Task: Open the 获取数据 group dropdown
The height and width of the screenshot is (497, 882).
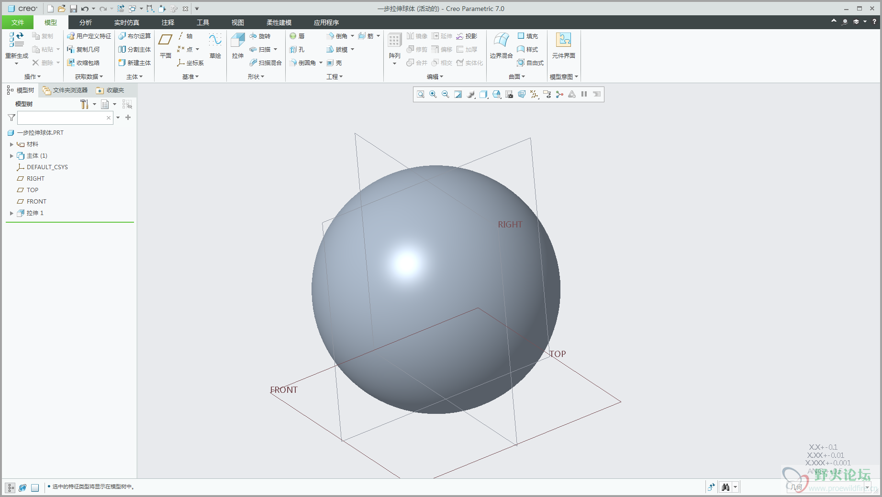Action: click(89, 76)
